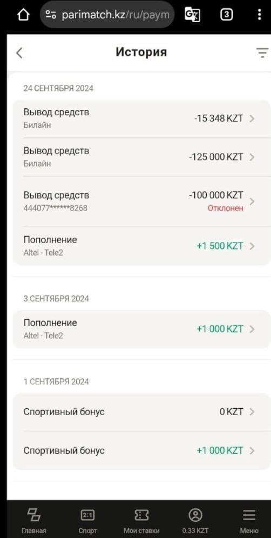Screen dimensions: 271x538
Task: Expand the -15 348 KZT withdrawal chevron
Action: [252, 119]
